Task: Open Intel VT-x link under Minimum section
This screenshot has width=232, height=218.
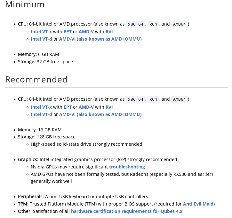Action: point(41,32)
